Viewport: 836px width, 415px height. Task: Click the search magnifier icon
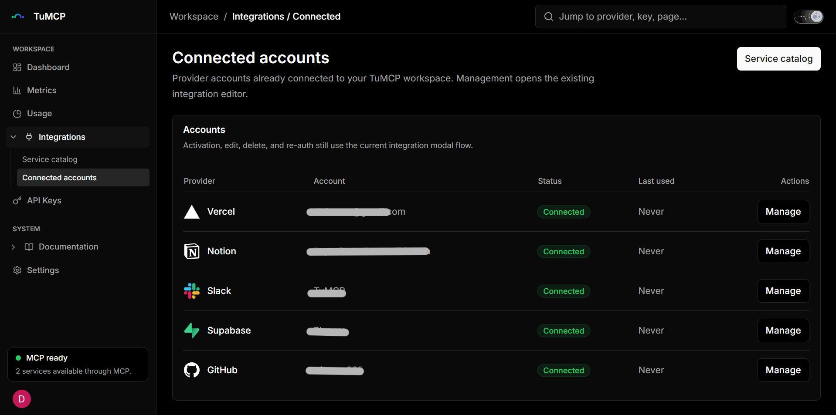pyautogui.click(x=549, y=17)
